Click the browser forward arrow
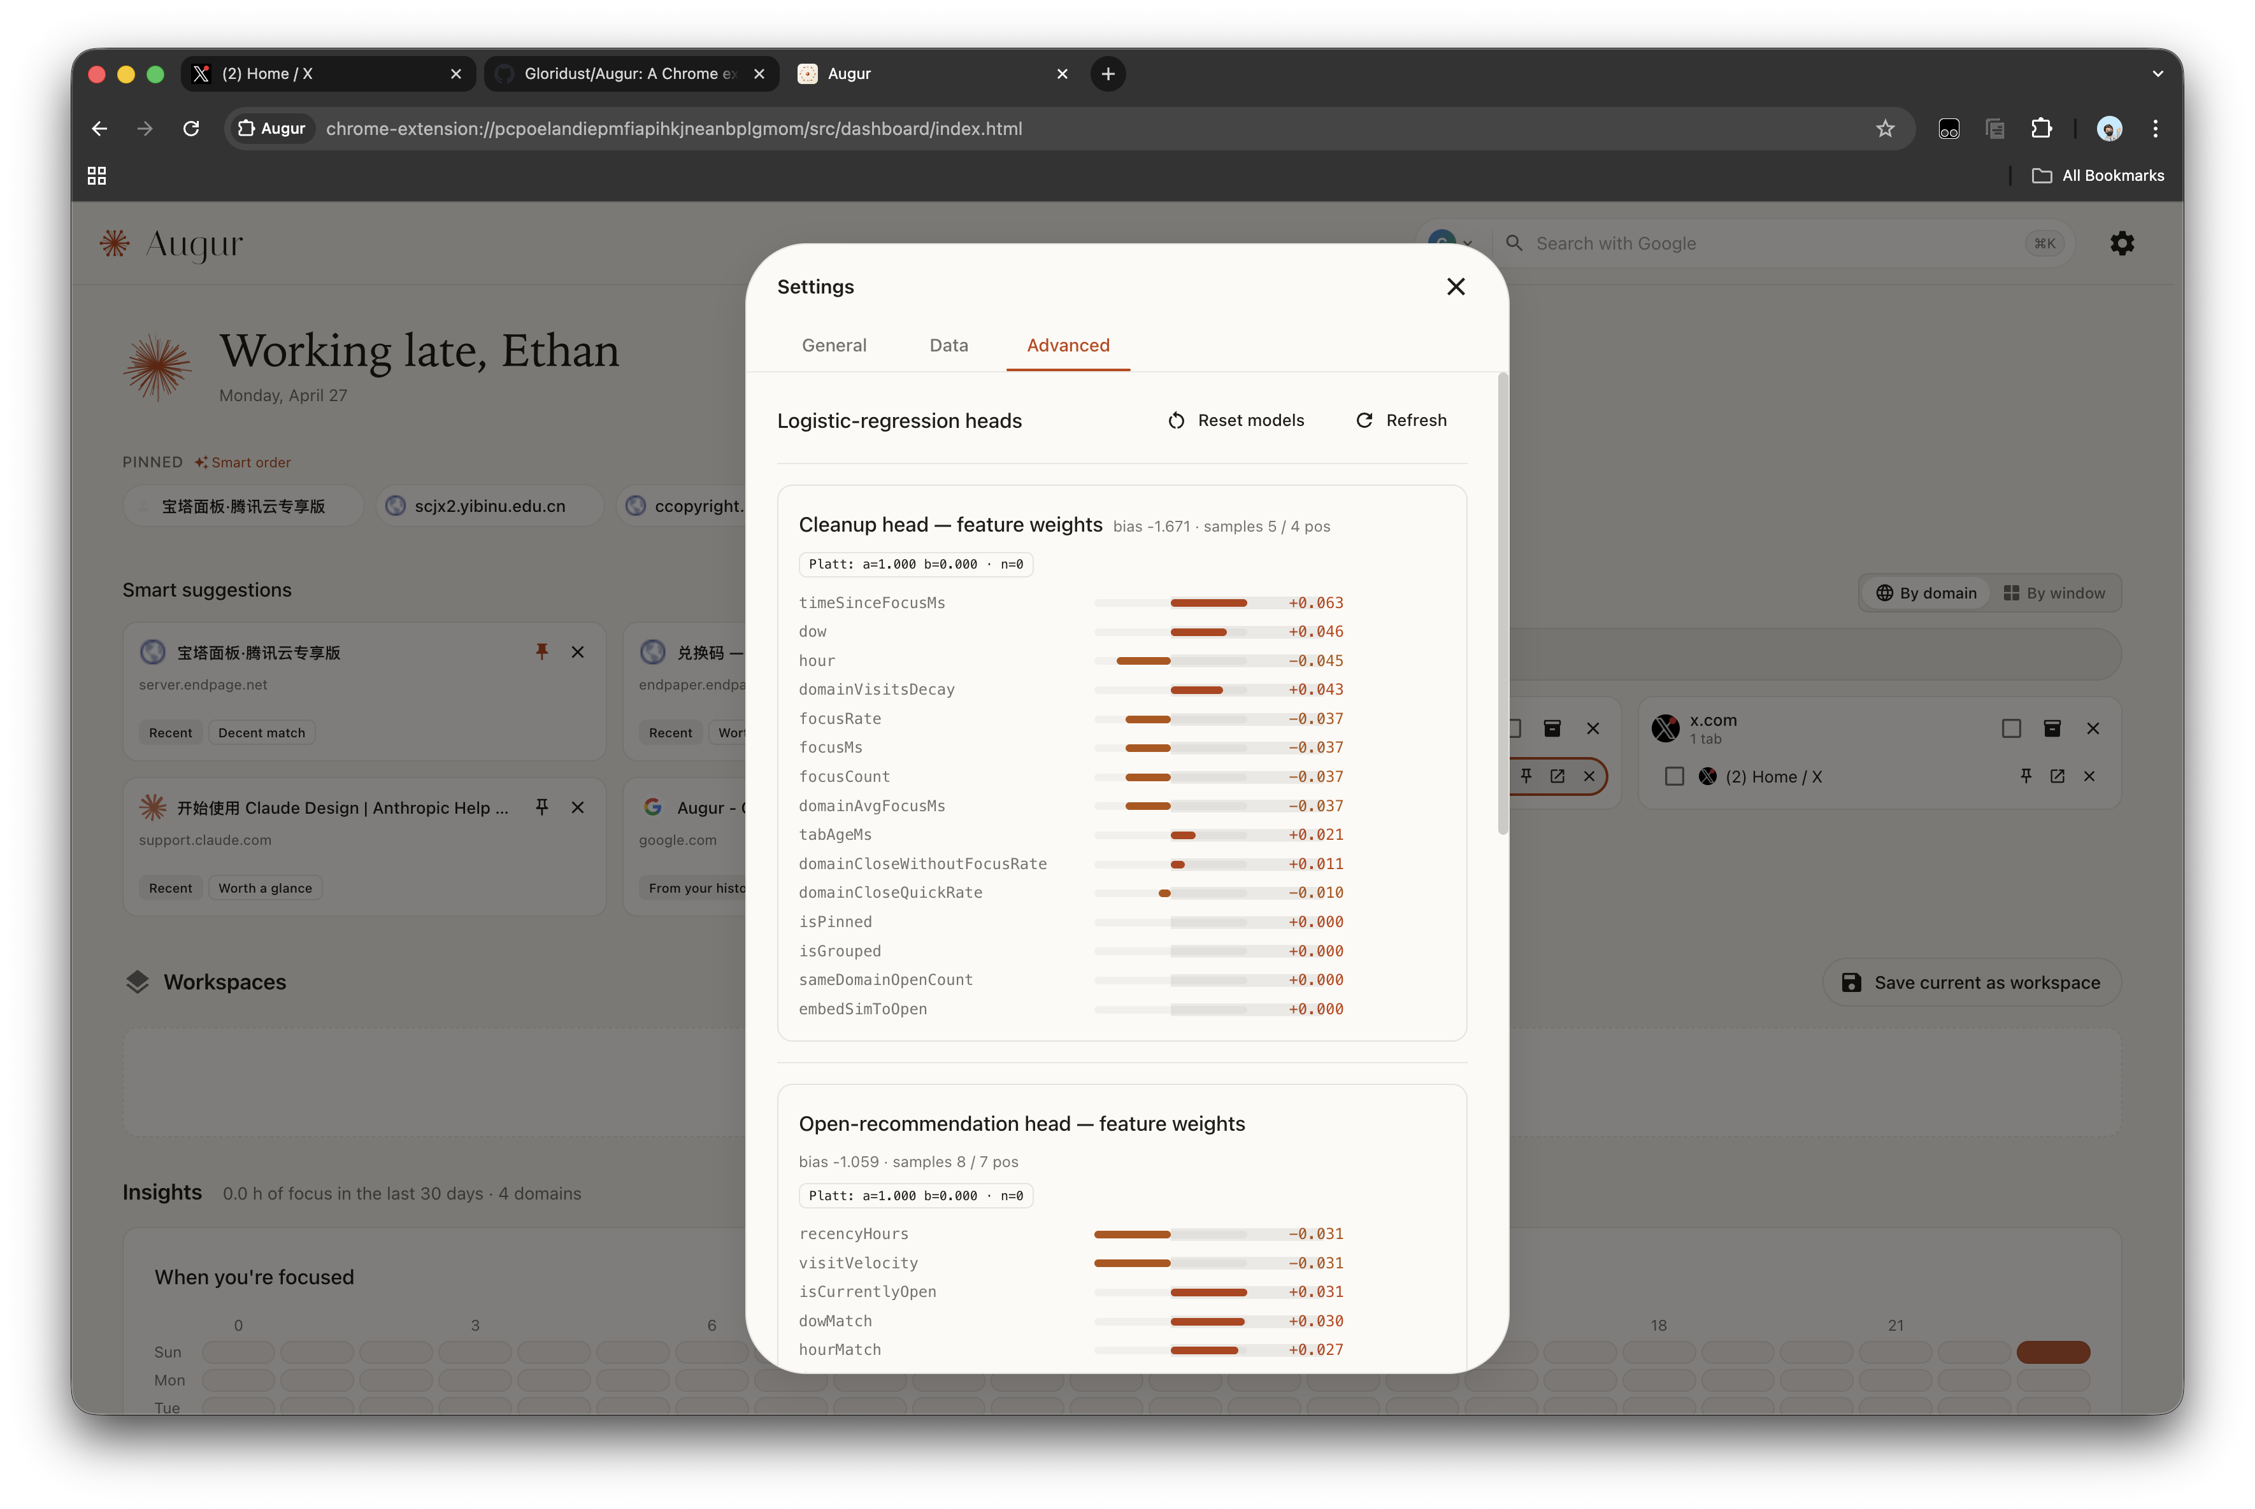Screen dimensions: 2255x1509 (x=145, y=128)
